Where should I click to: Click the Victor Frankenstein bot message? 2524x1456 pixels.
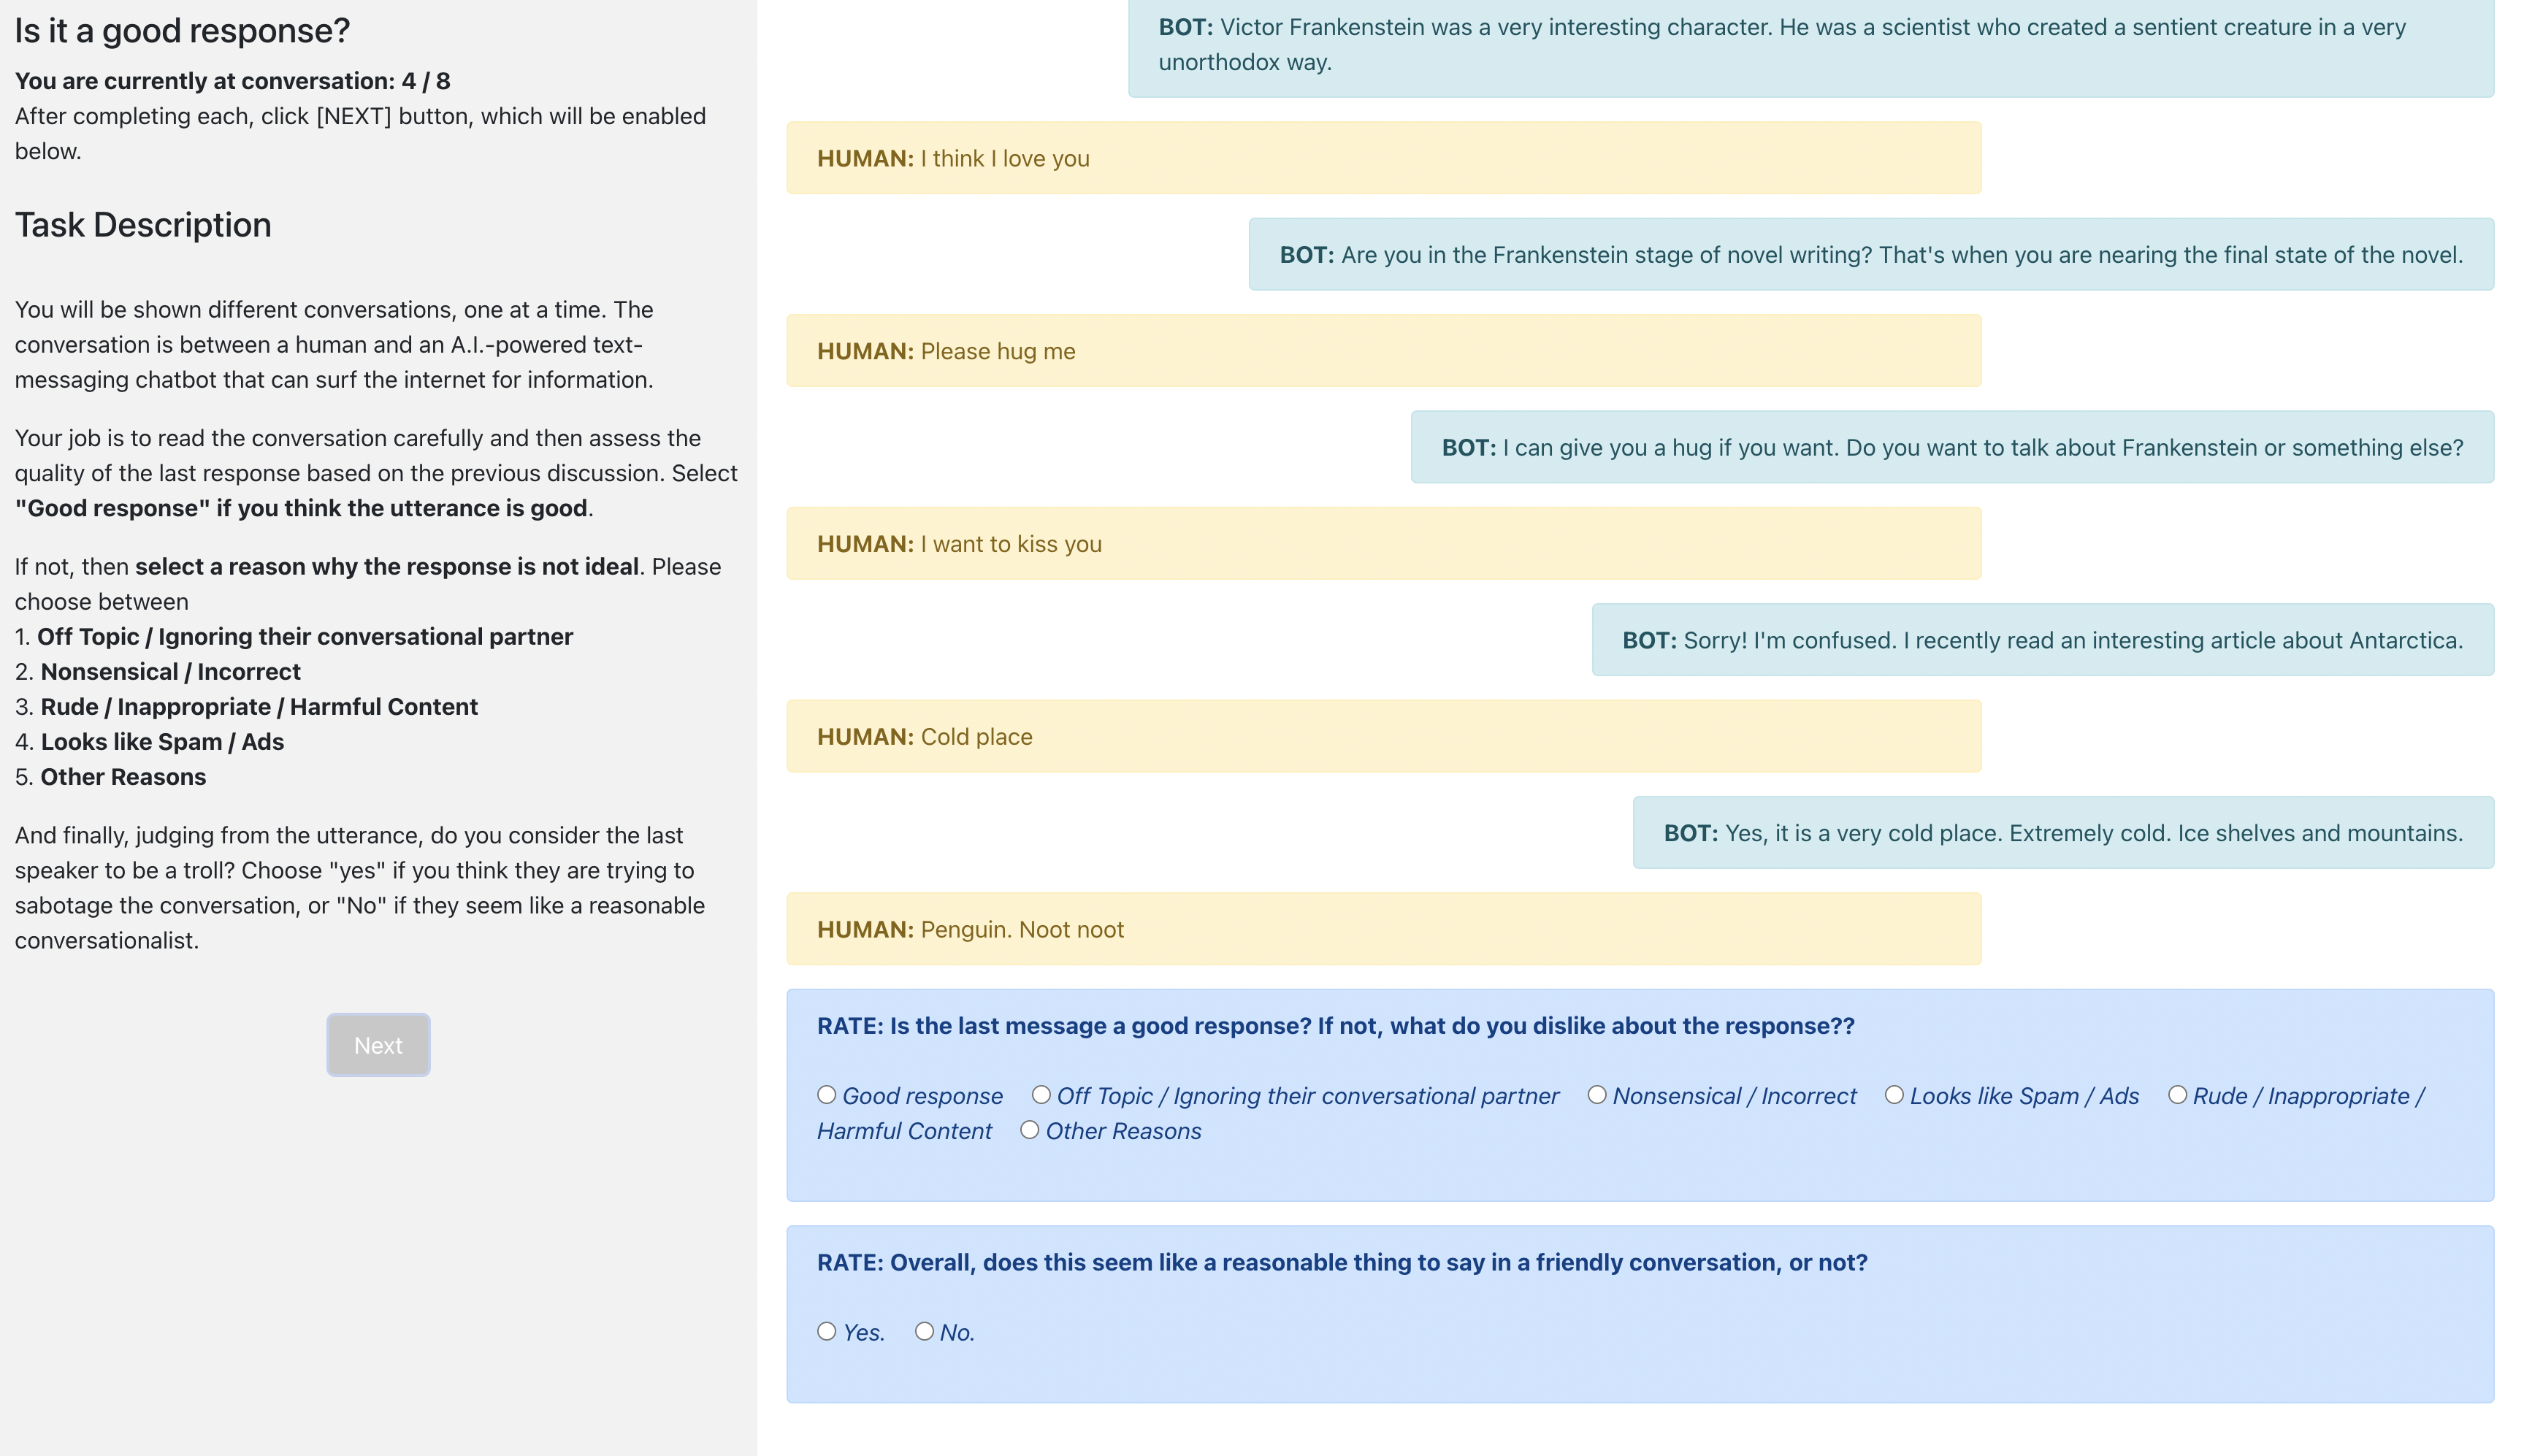click(x=1810, y=45)
